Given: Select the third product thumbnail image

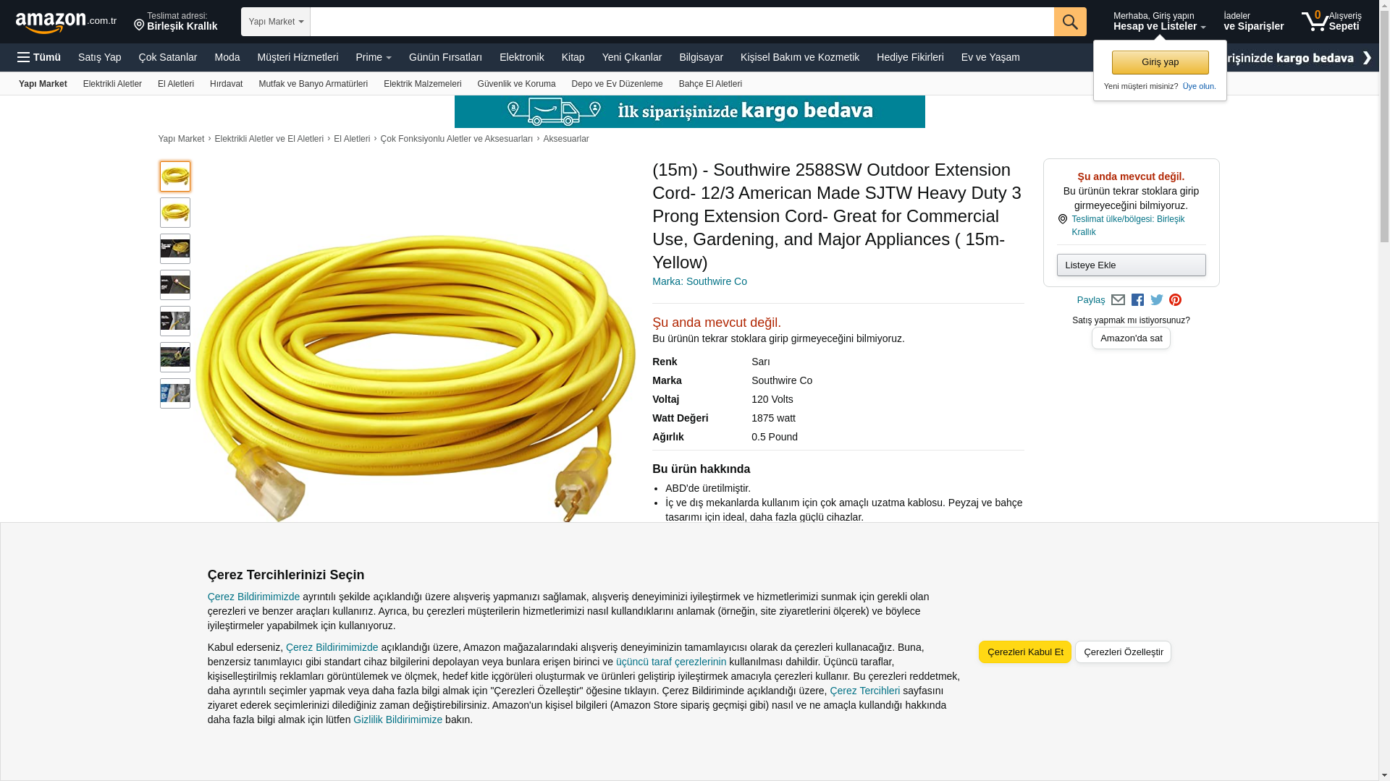Looking at the screenshot, I should [x=175, y=249].
